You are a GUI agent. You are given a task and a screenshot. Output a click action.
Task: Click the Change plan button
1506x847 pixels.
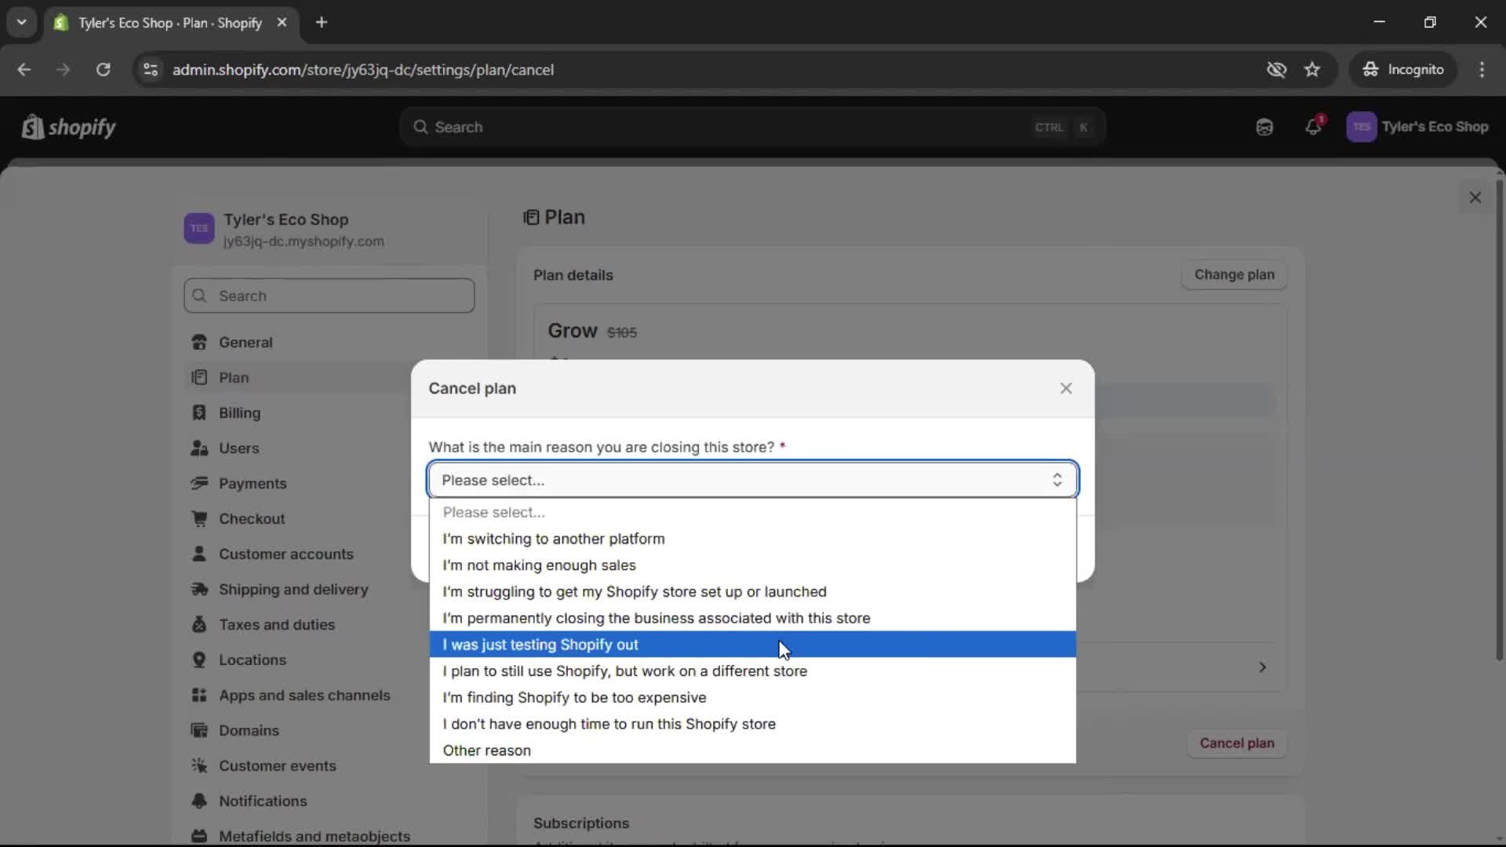coord(1234,275)
